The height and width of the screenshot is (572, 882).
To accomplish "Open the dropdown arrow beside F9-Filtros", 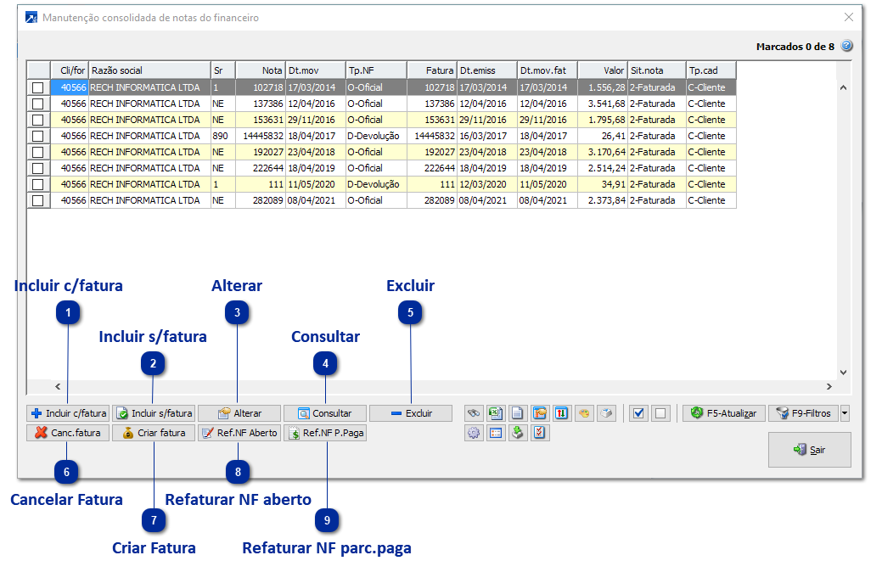I will coord(844,413).
